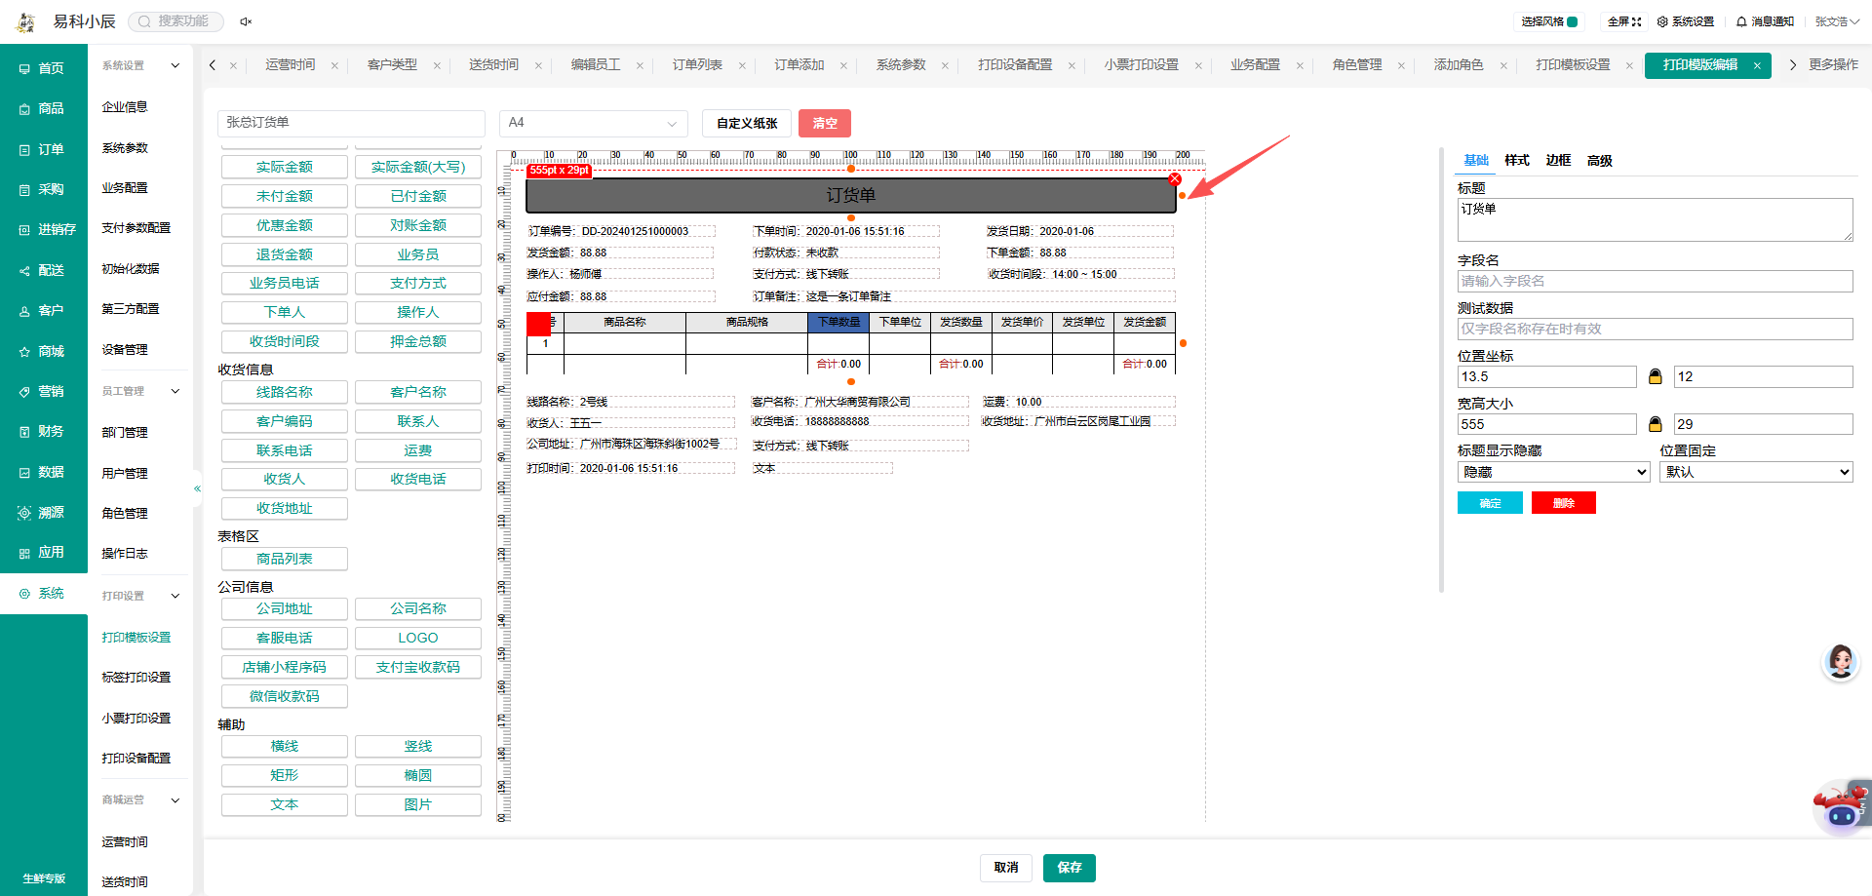
Task: Open the 位置固定 dropdown
Action: tap(1756, 472)
